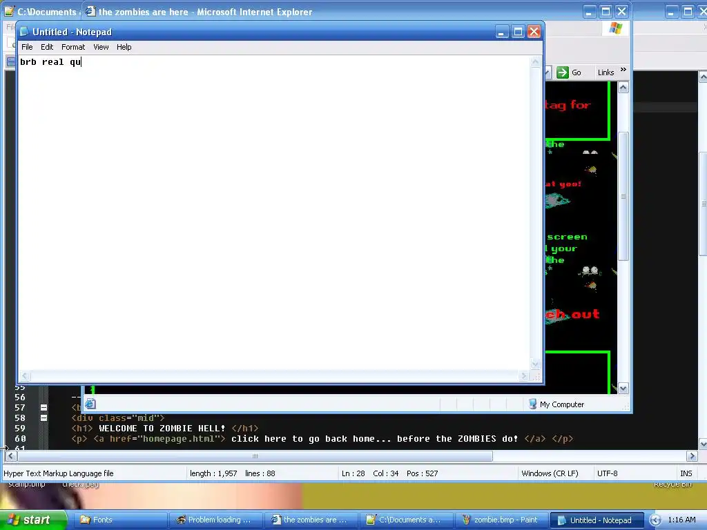
Task: Click the Notepad horizontal scroll left arrow
Action: click(x=25, y=375)
